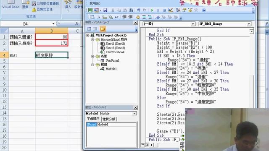Viewport: 269px width, 151px height.
Task: Select column B header
Action: (x=52, y=31)
